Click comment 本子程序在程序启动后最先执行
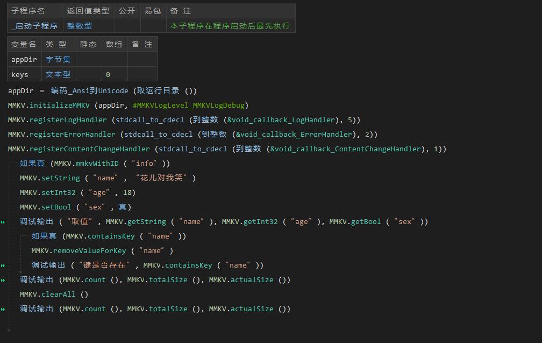The height and width of the screenshot is (343, 542). (x=230, y=26)
